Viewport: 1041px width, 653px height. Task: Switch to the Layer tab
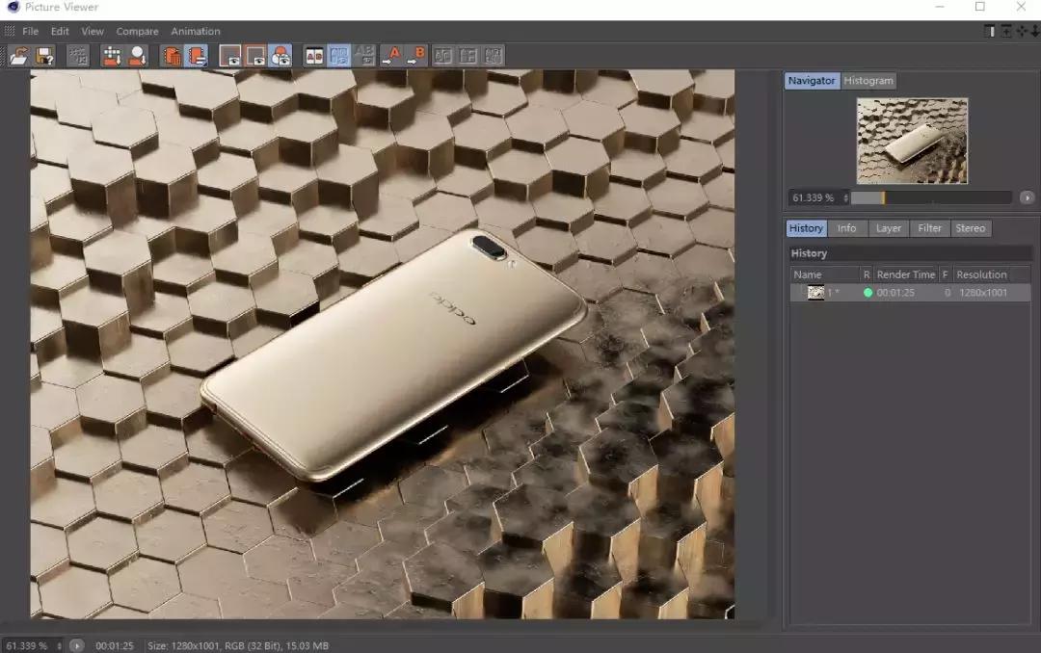click(x=888, y=228)
